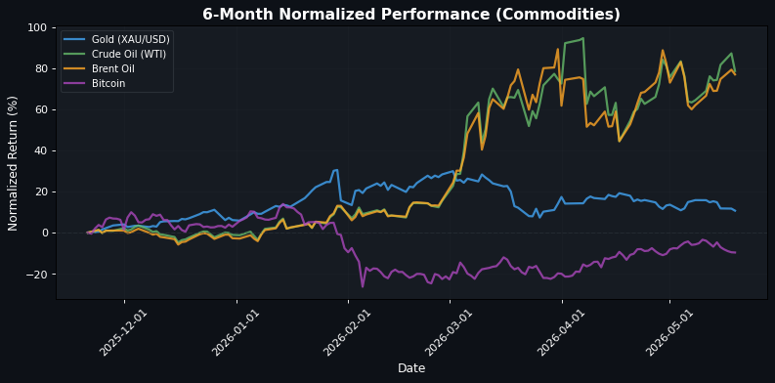Click the chart title "6-Month Normalized Performance (Commodities)"
This screenshot has height=383, width=775.
pos(410,15)
